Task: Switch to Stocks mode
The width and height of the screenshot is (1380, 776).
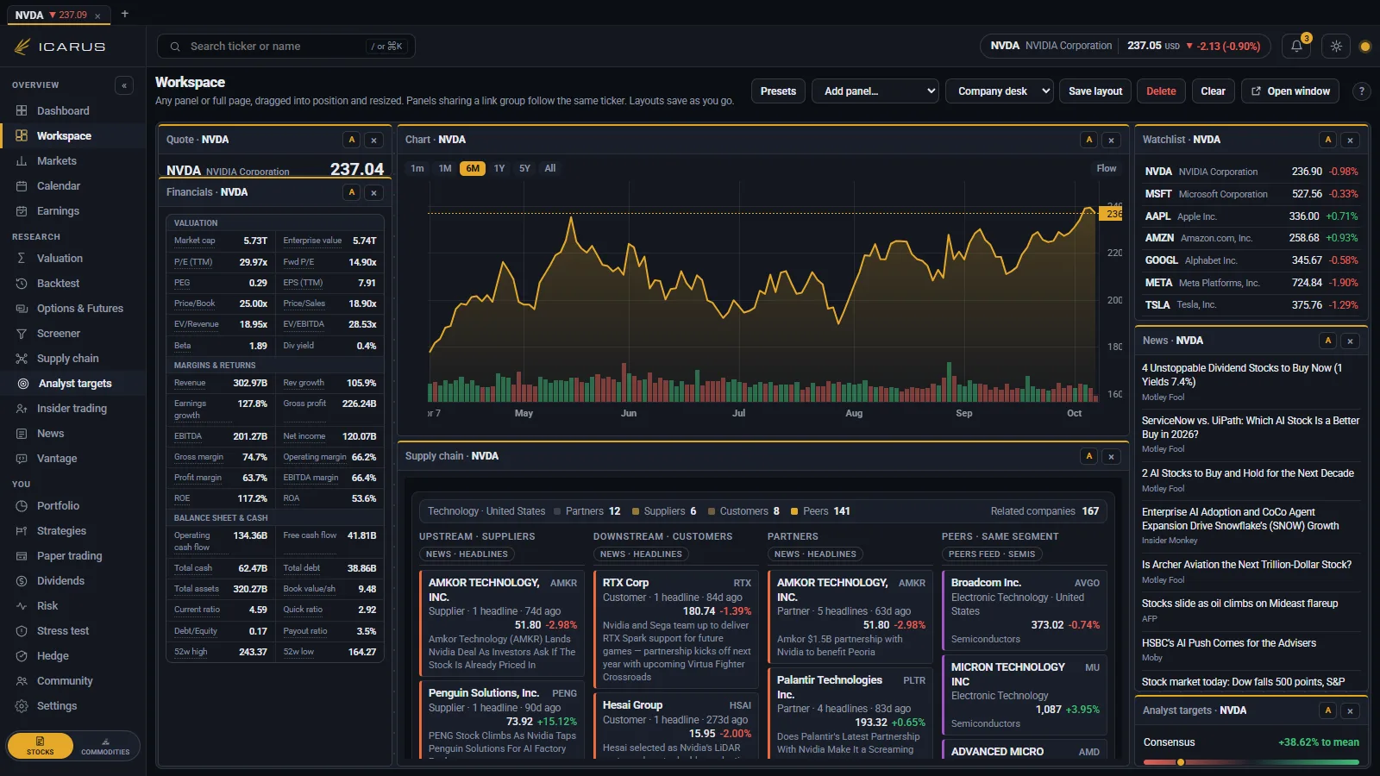Action: point(41,747)
